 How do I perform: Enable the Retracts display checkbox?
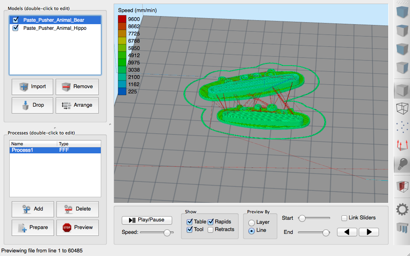pyautogui.click(x=210, y=230)
